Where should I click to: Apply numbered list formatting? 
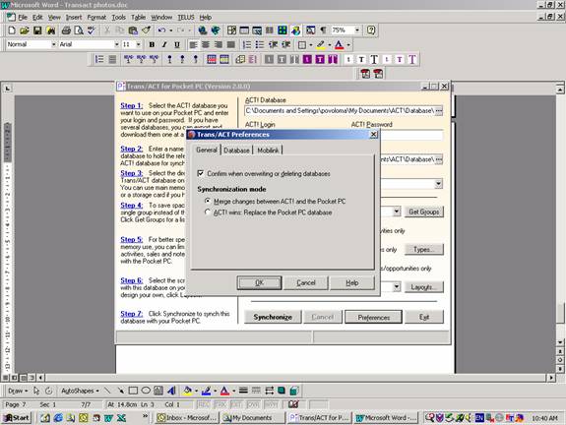(247, 44)
